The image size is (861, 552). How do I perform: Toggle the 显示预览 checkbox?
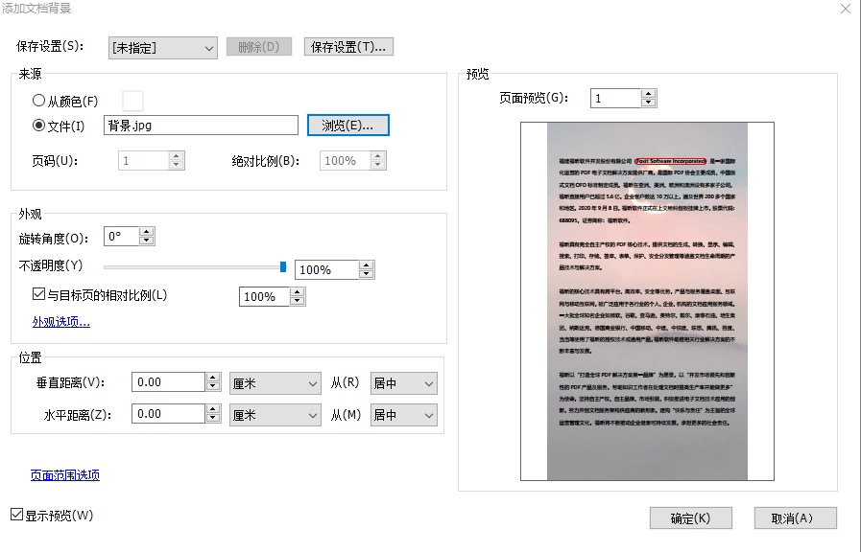(14, 514)
